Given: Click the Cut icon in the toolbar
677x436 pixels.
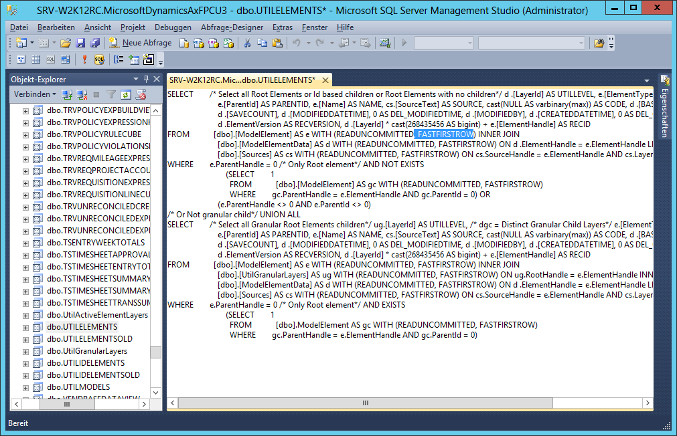Looking at the screenshot, I should [248, 43].
